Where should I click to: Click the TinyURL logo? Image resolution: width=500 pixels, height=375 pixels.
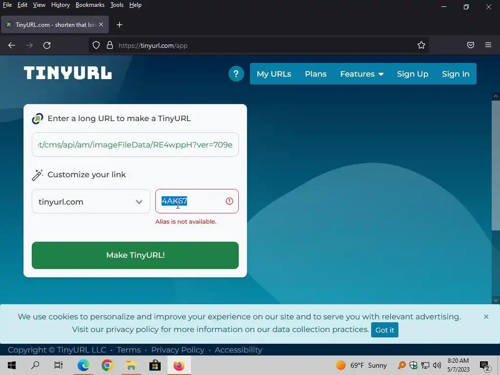tap(68, 73)
